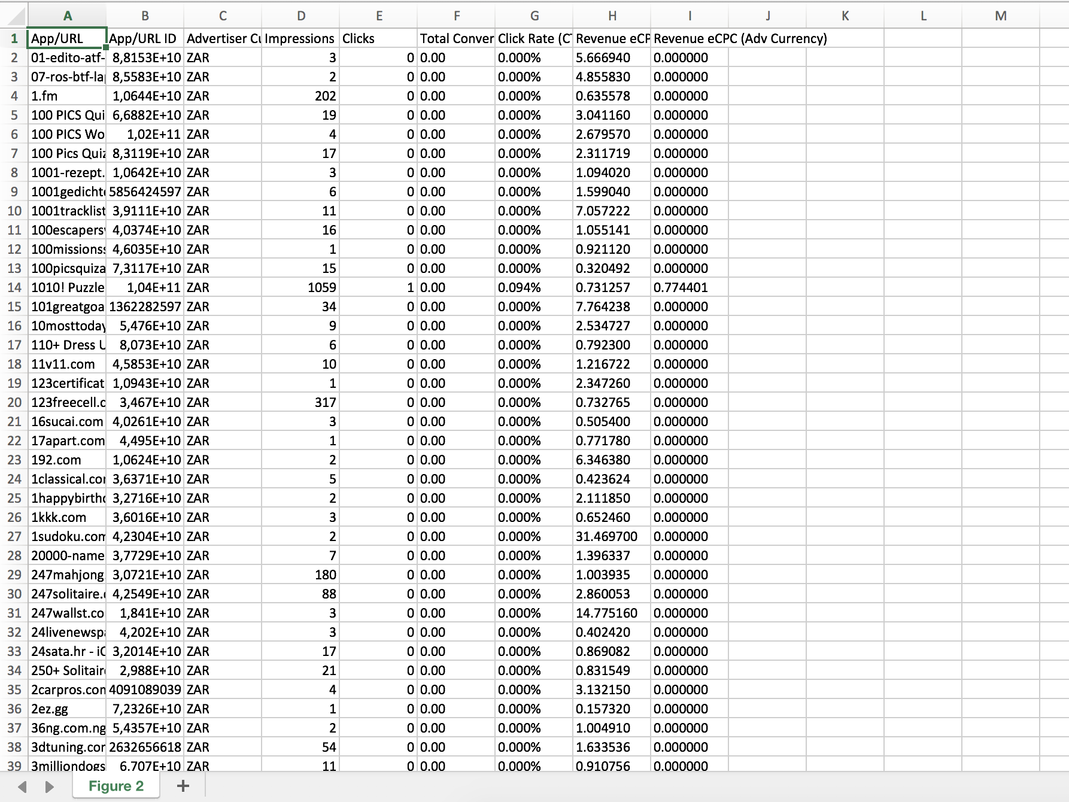Select row 38 header
This screenshot has height=802, width=1069.
pyautogui.click(x=14, y=747)
